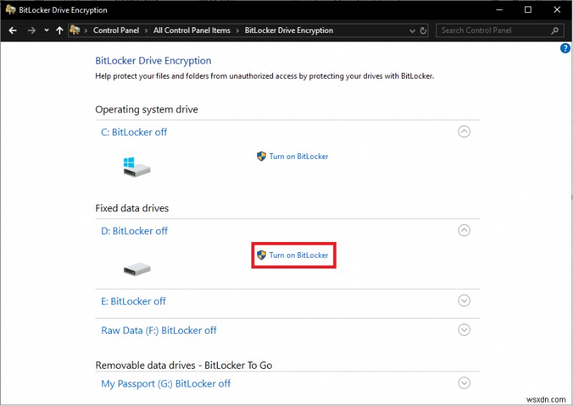Turn on BitLocker for the D: drive
Image resolution: width=573 pixels, height=406 pixels.
[x=299, y=255]
